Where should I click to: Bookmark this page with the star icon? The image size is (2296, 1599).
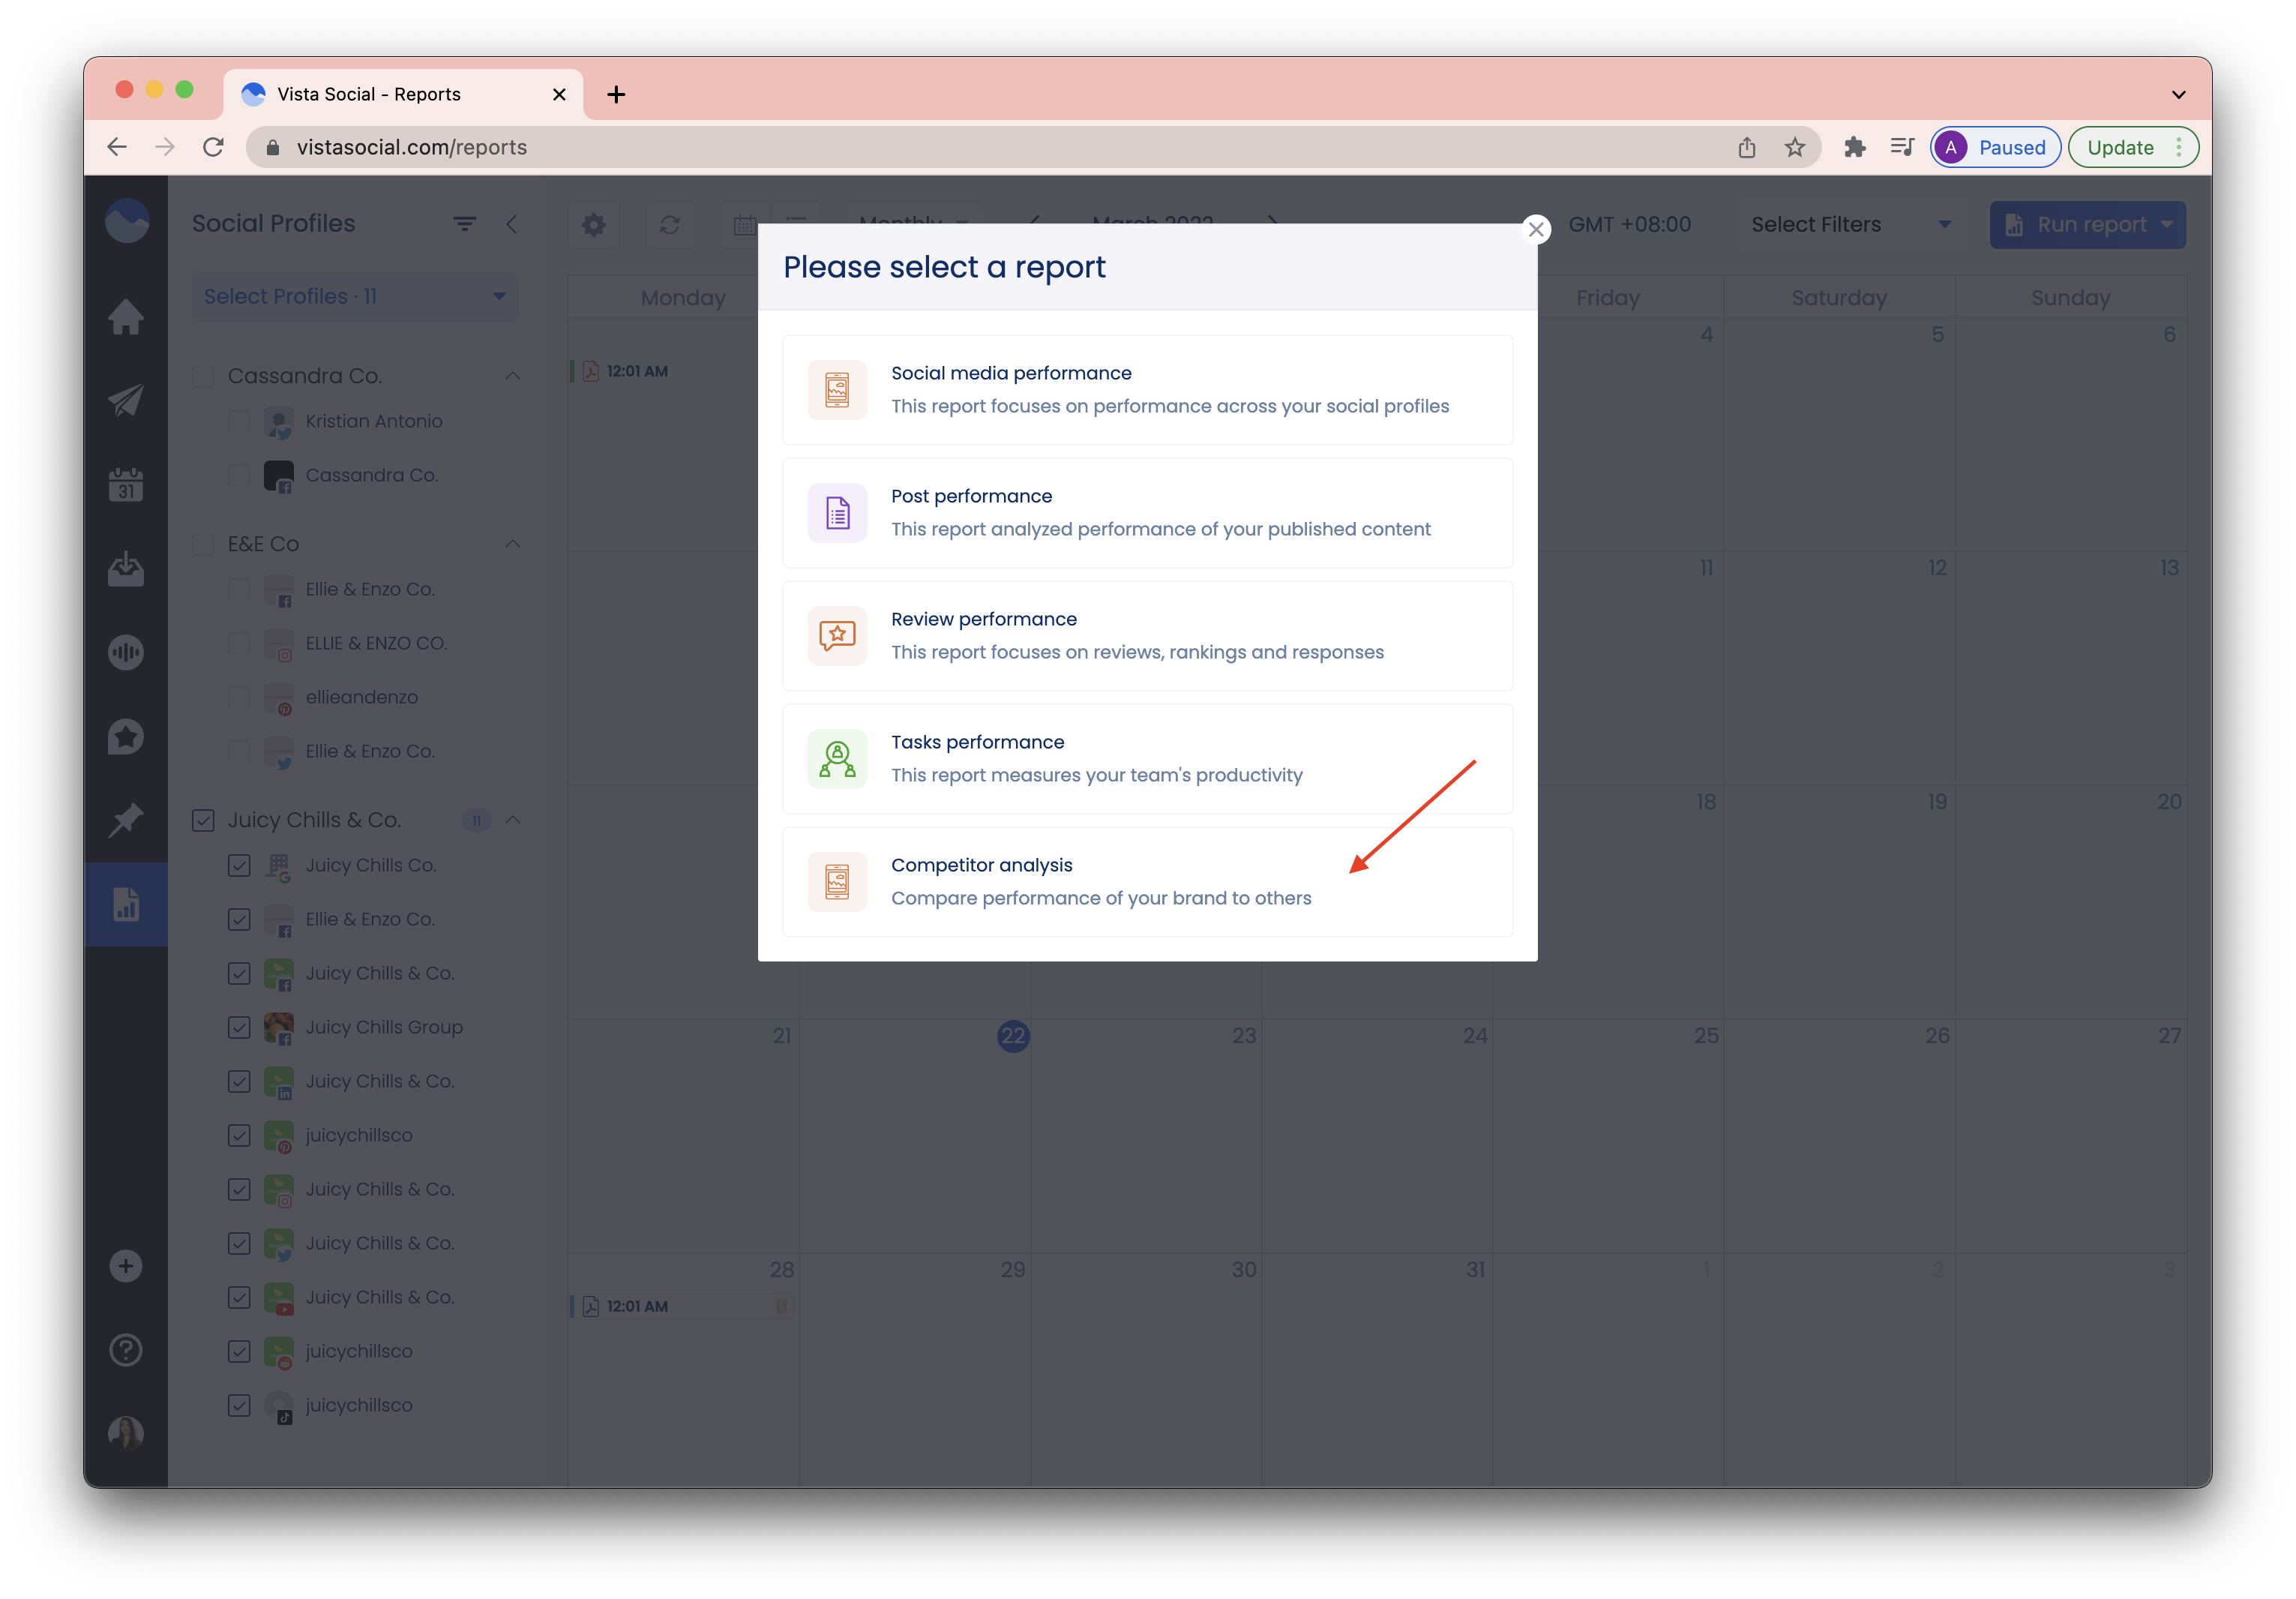pyautogui.click(x=1795, y=147)
